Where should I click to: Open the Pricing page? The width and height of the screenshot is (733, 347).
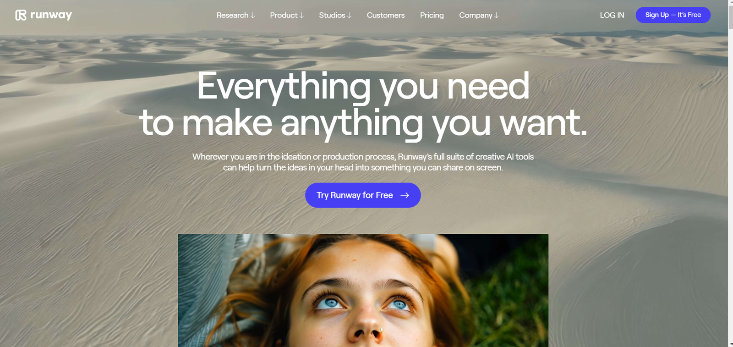(432, 15)
